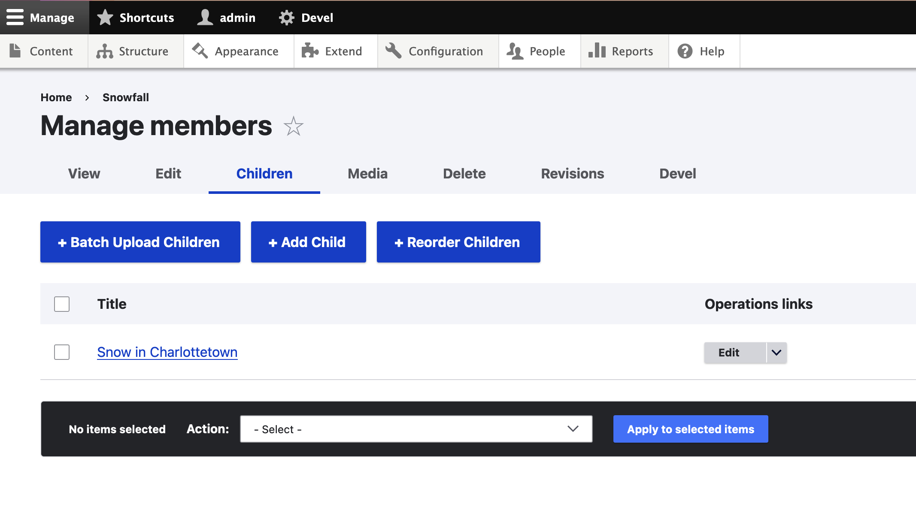
Task: Select the Appearance paintbrush icon
Action: pos(199,51)
